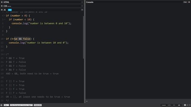191x107 pixels.
Task: Switch to the first layout icon
Action: coord(185,105)
